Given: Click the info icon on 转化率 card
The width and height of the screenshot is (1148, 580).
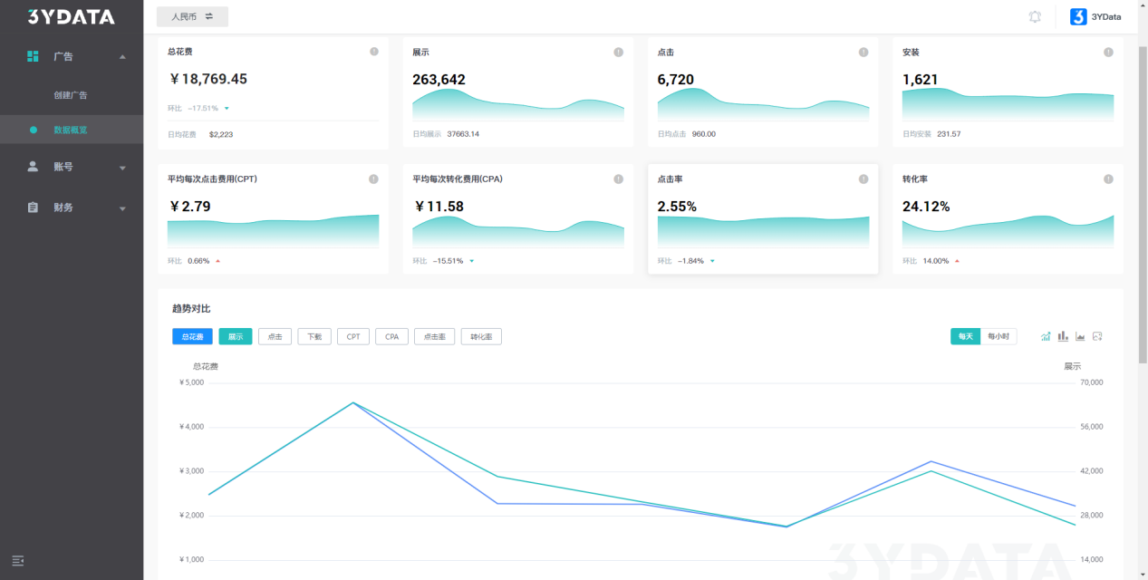Looking at the screenshot, I should point(1108,179).
